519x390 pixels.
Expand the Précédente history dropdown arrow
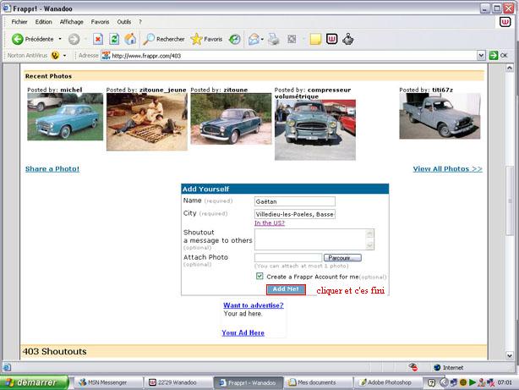coord(61,39)
